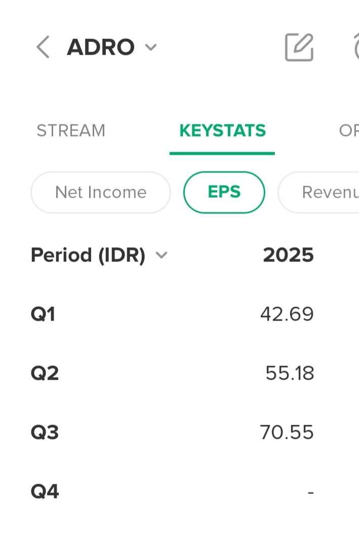Open the Period (IDR) dropdown chevron
Viewport: 359px width, 538px height.
161,255
